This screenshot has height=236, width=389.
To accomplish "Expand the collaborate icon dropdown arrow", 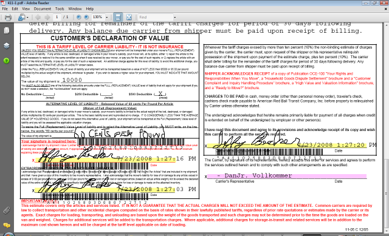I will [27, 18].
